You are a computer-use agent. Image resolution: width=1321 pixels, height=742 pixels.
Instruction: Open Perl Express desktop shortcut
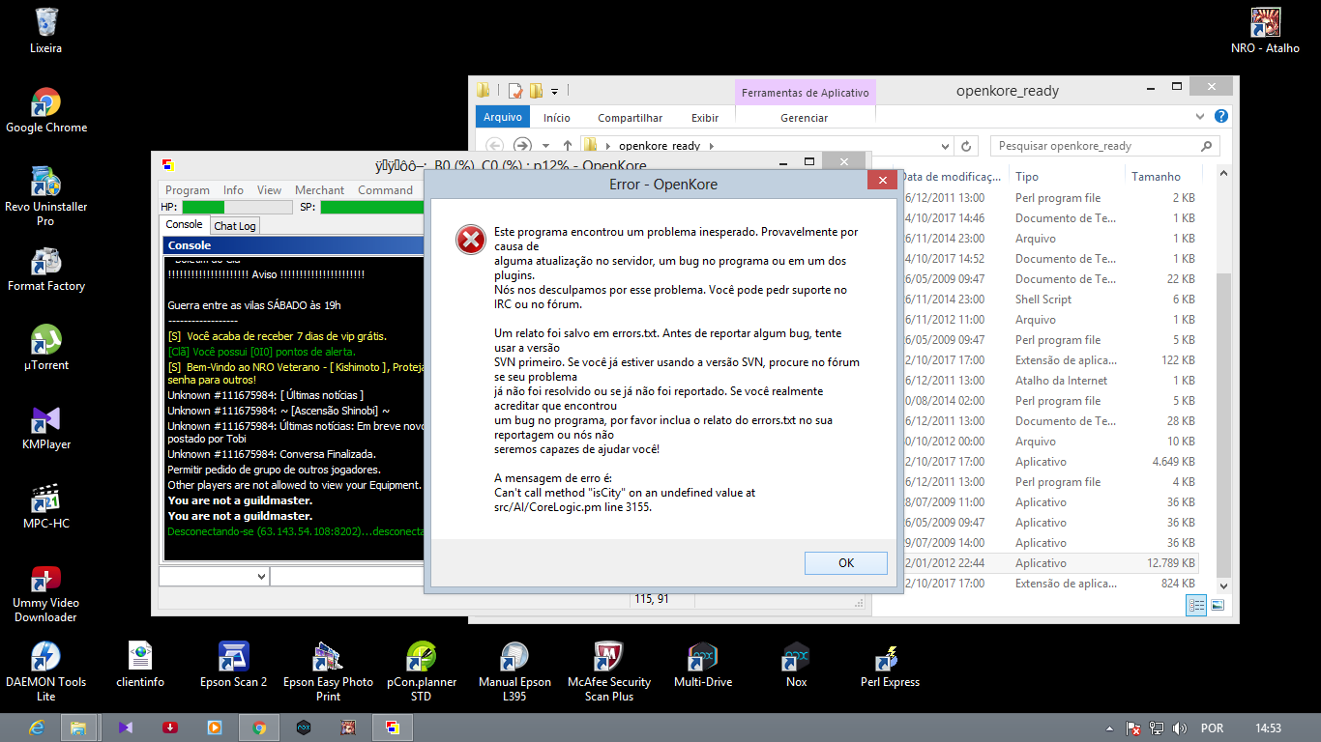890,665
